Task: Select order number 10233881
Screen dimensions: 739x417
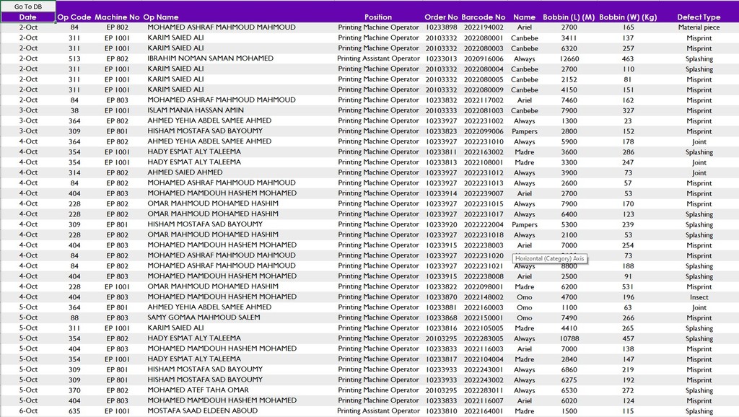Action: [x=441, y=307]
